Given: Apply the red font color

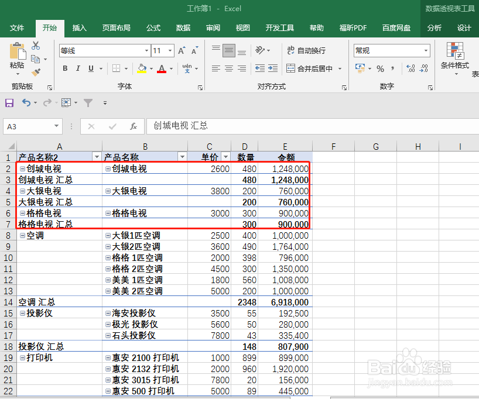Looking at the screenshot, I should tap(162, 68).
